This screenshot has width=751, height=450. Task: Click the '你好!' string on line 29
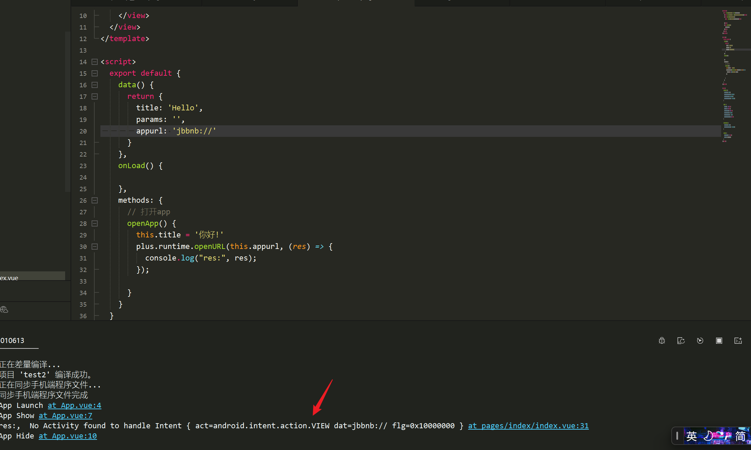point(209,235)
